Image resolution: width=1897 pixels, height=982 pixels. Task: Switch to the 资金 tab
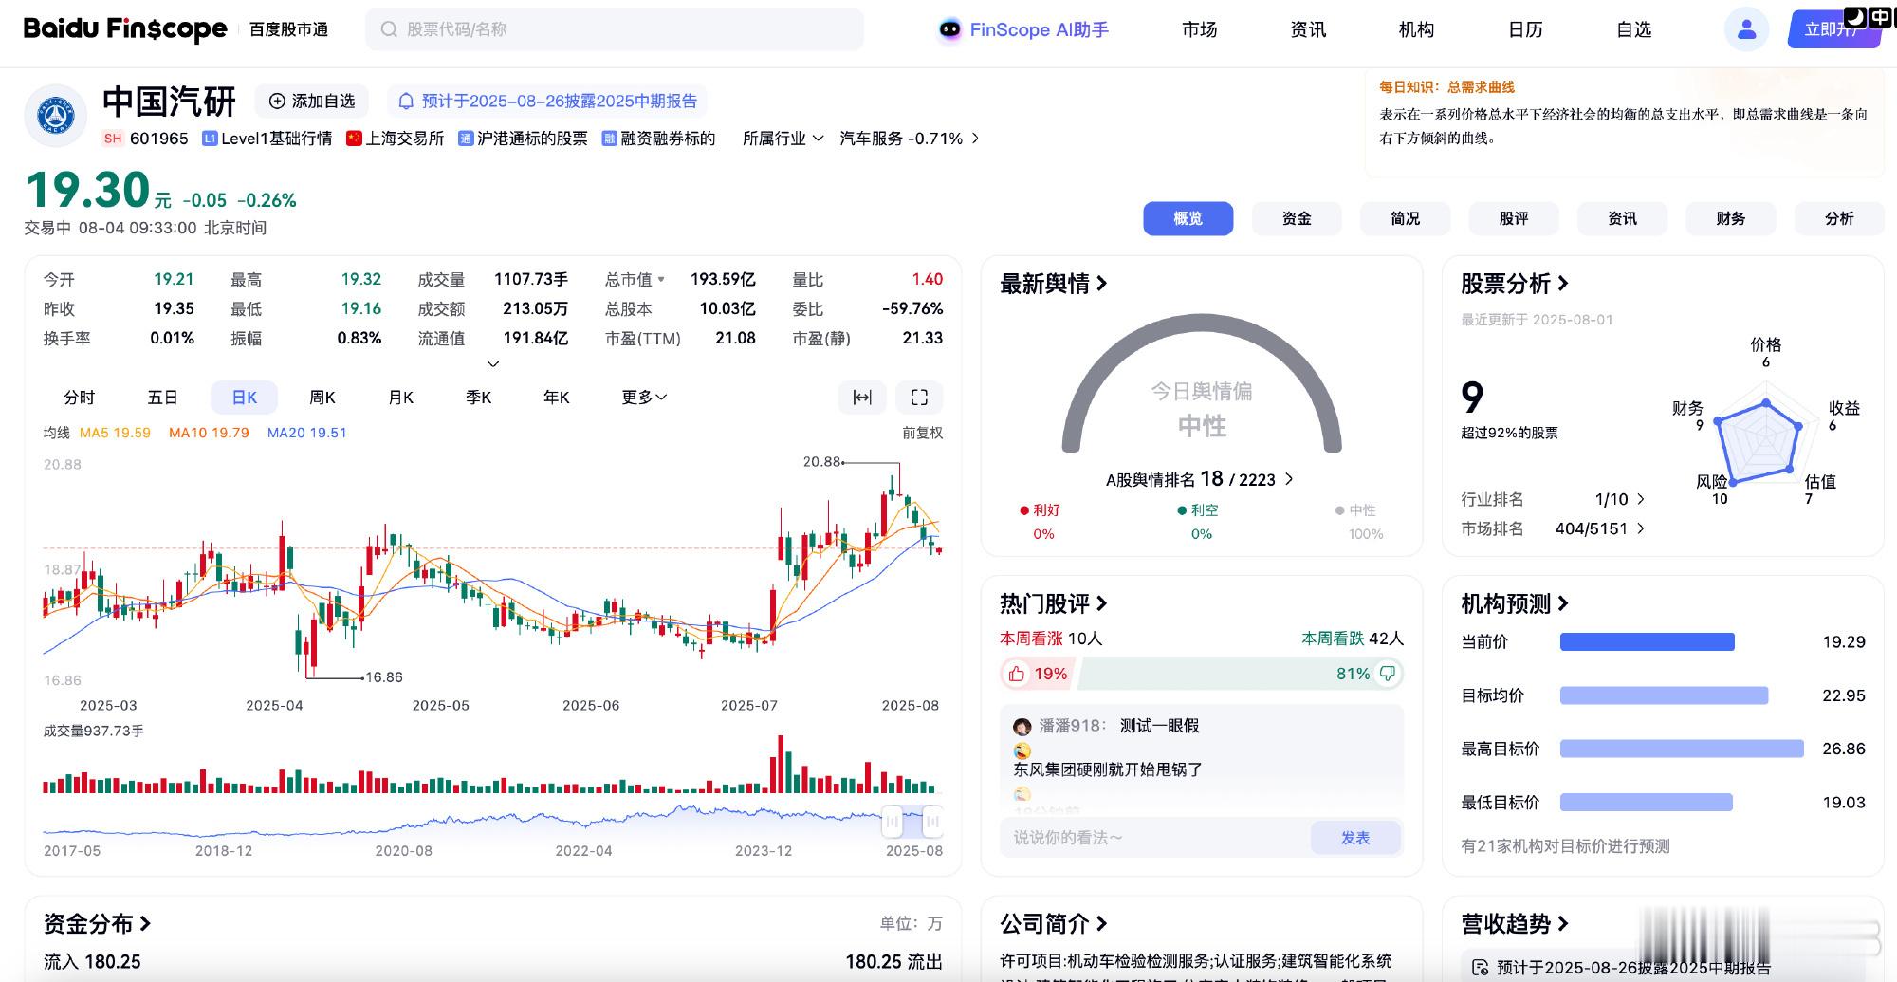1297,218
